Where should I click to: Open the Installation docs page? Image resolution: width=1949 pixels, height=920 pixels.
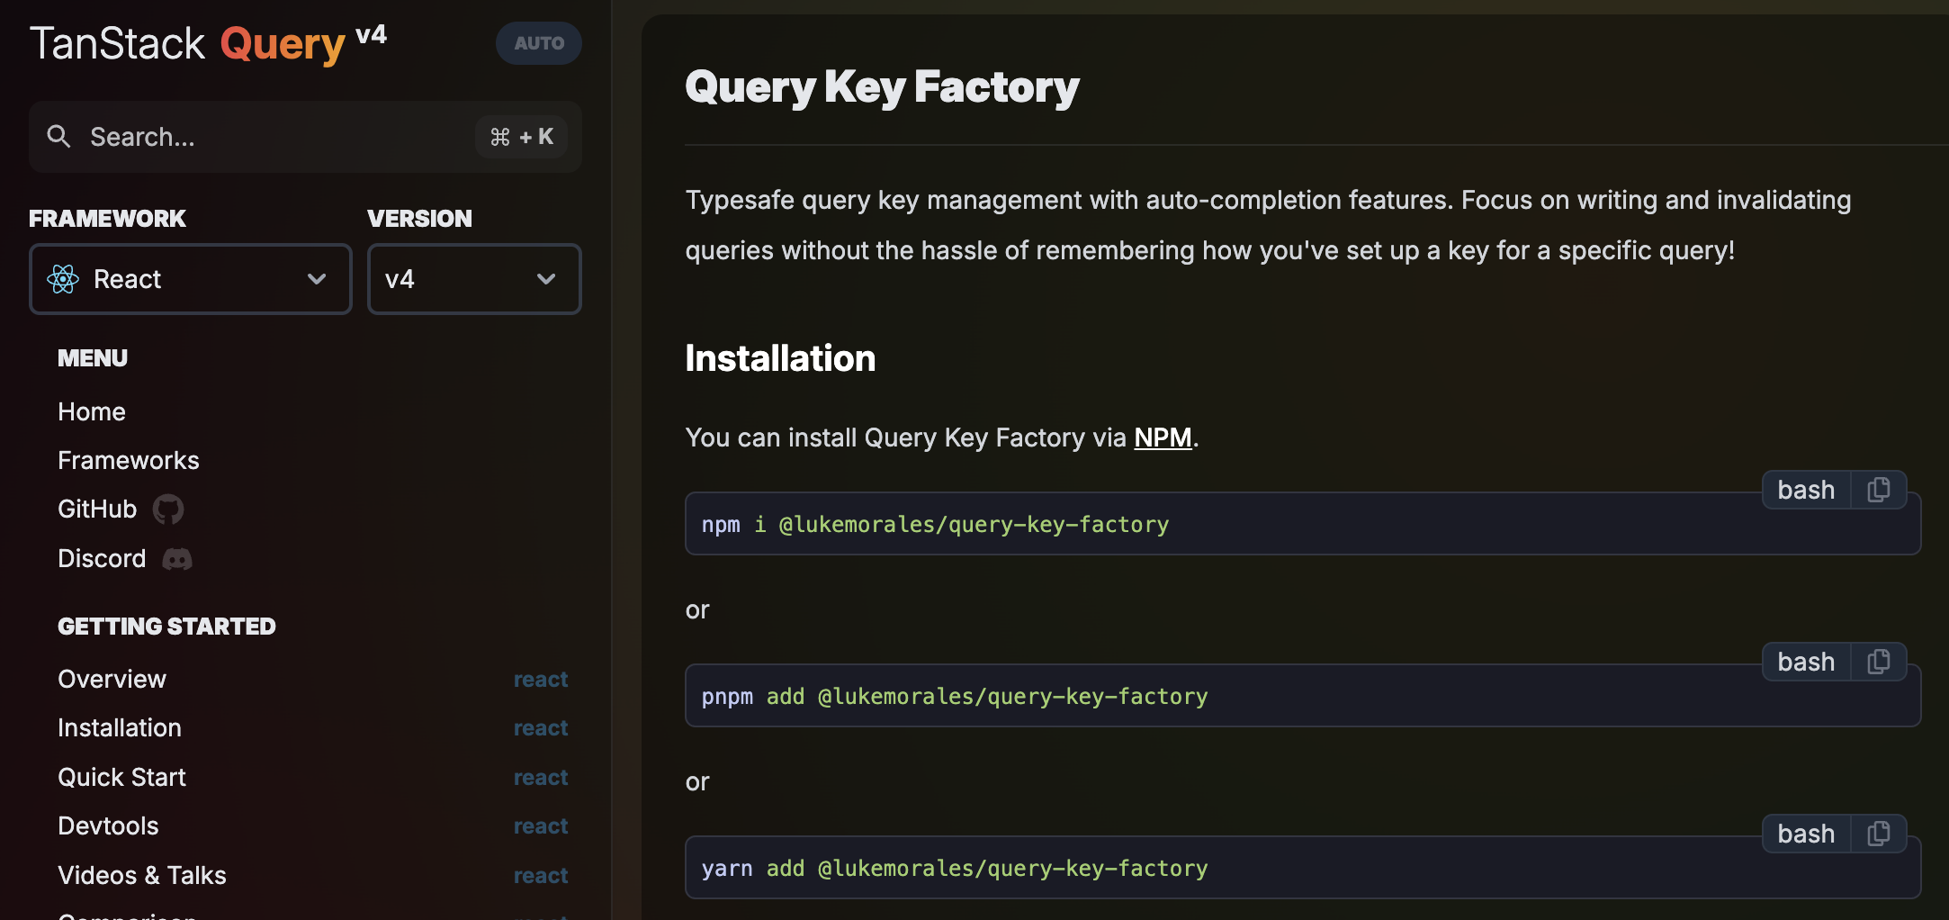coord(120,727)
